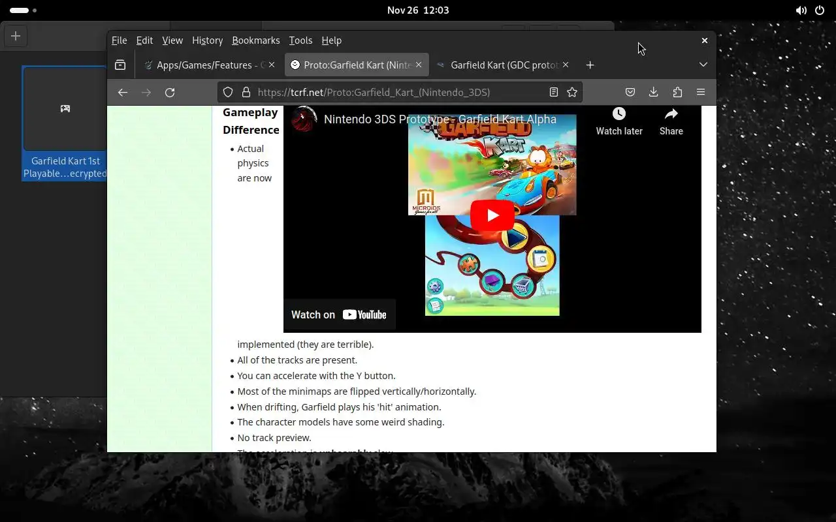Open the Tools menu
836x522 pixels.
click(x=300, y=40)
